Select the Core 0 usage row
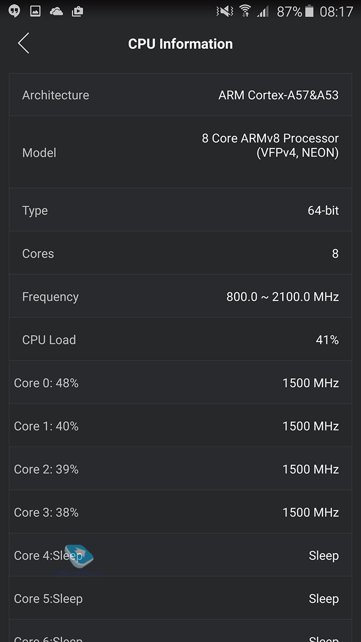Screen dimensions: 361x642 coord(180,383)
